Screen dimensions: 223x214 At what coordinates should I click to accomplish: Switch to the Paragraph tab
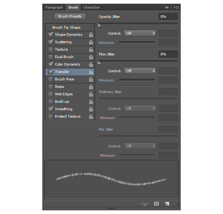54,7
